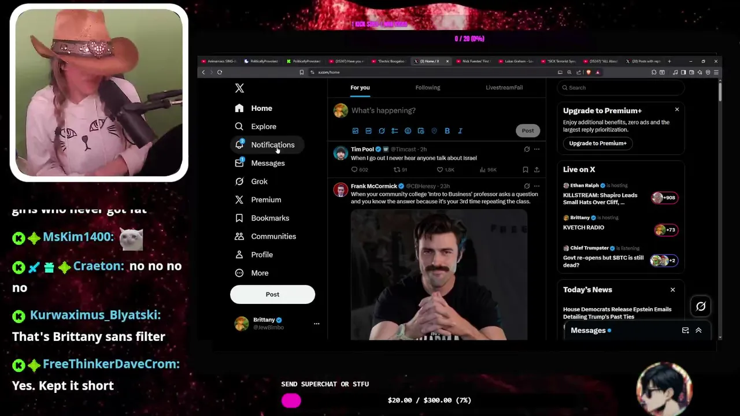Image resolution: width=740 pixels, height=416 pixels.
Task: Switch to the LivestreamFail tab
Action: [504, 87]
